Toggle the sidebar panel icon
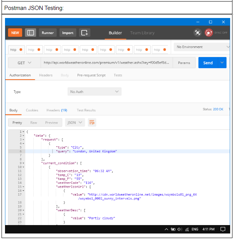This screenshot has height=240, width=234. 30,33
